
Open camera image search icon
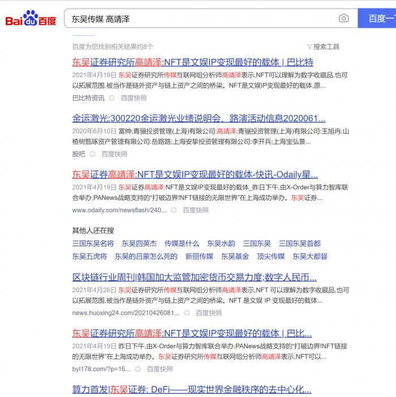(x=343, y=18)
